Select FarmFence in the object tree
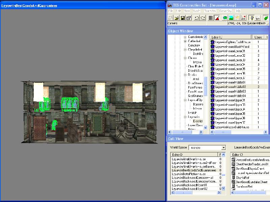Screen dimensions: 270x202 pyautogui.click(x=195, y=88)
